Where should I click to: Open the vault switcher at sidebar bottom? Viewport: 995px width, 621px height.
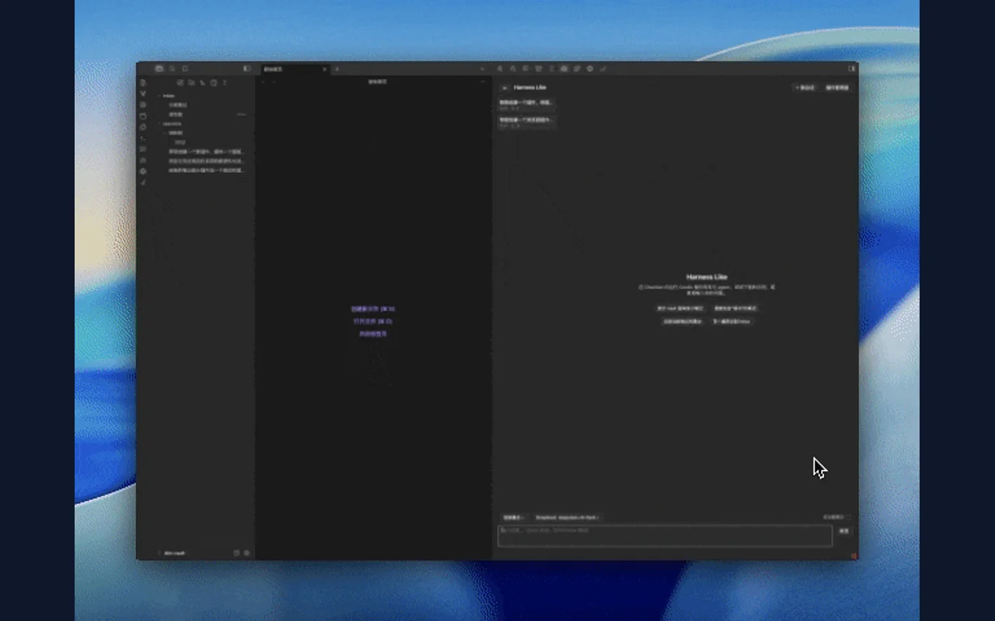pyautogui.click(x=172, y=553)
